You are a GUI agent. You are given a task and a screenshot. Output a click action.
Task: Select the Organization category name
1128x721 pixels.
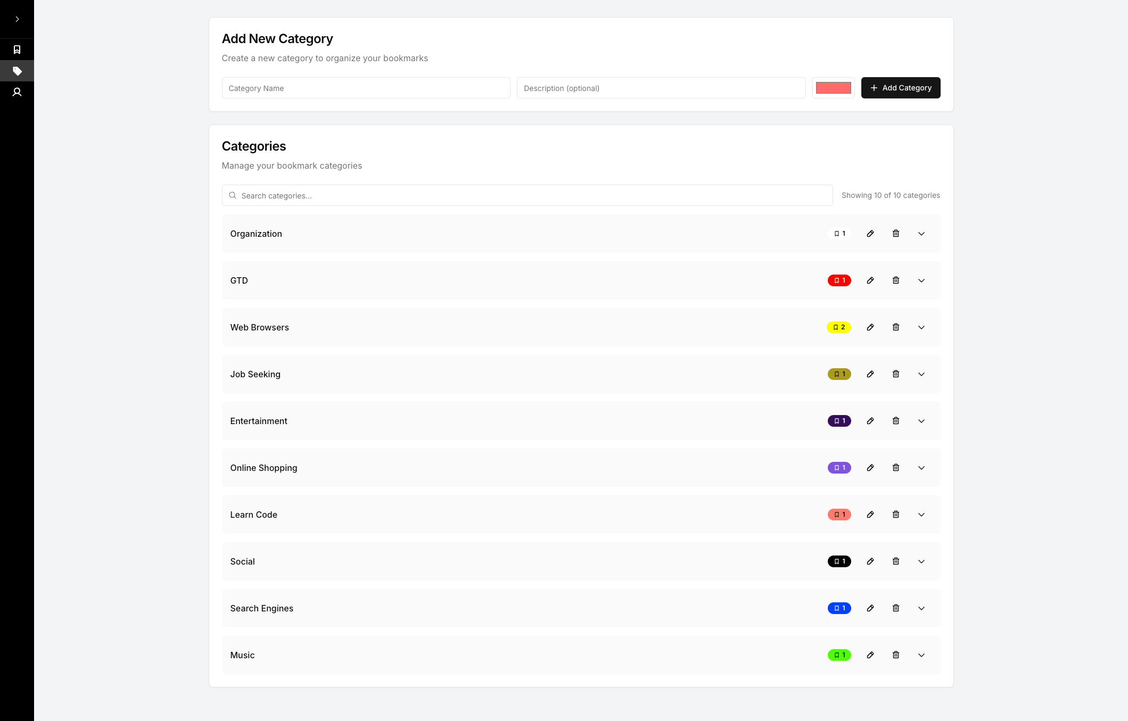point(256,233)
